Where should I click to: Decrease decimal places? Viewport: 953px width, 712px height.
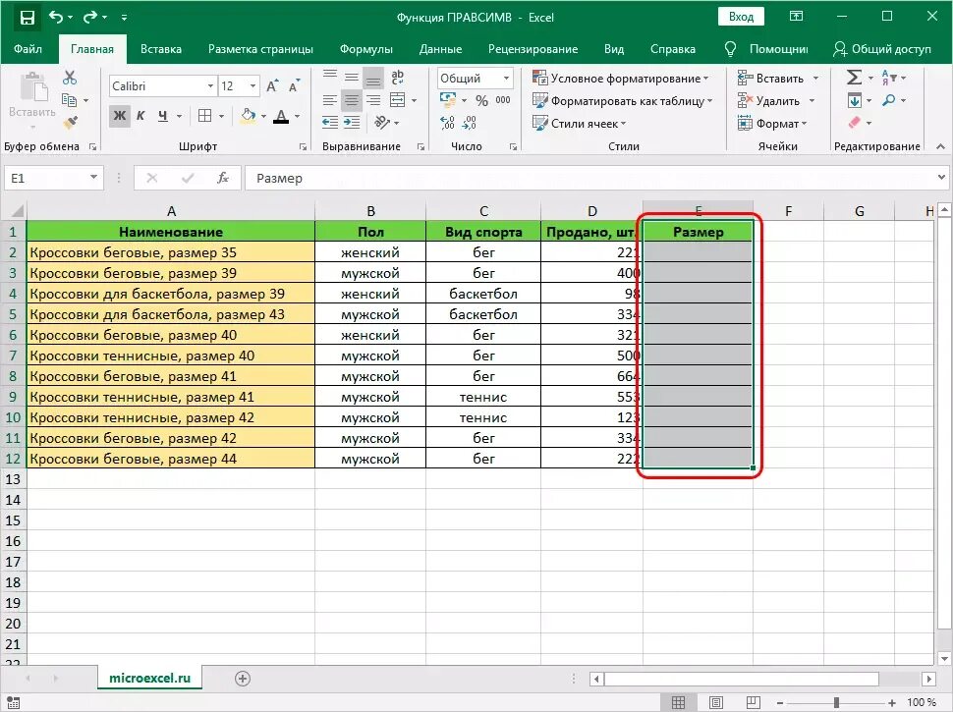pyautogui.click(x=469, y=123)
